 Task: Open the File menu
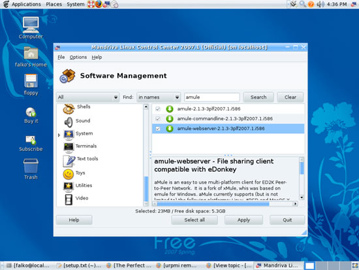[x=61, y=57]
